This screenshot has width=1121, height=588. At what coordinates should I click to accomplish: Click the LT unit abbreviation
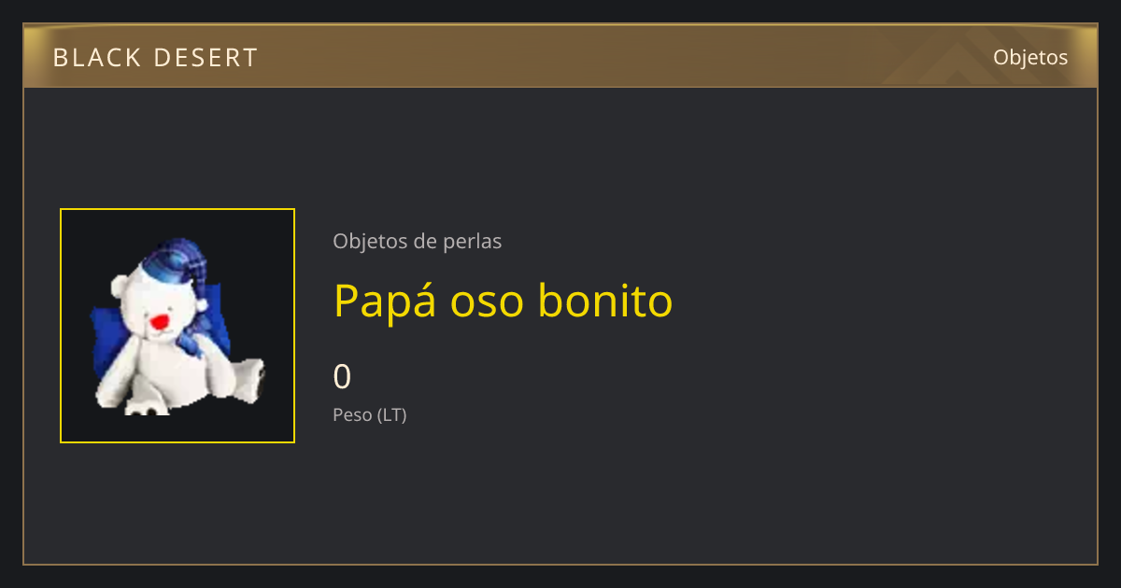pyautogui.click(x=391, y=415)
